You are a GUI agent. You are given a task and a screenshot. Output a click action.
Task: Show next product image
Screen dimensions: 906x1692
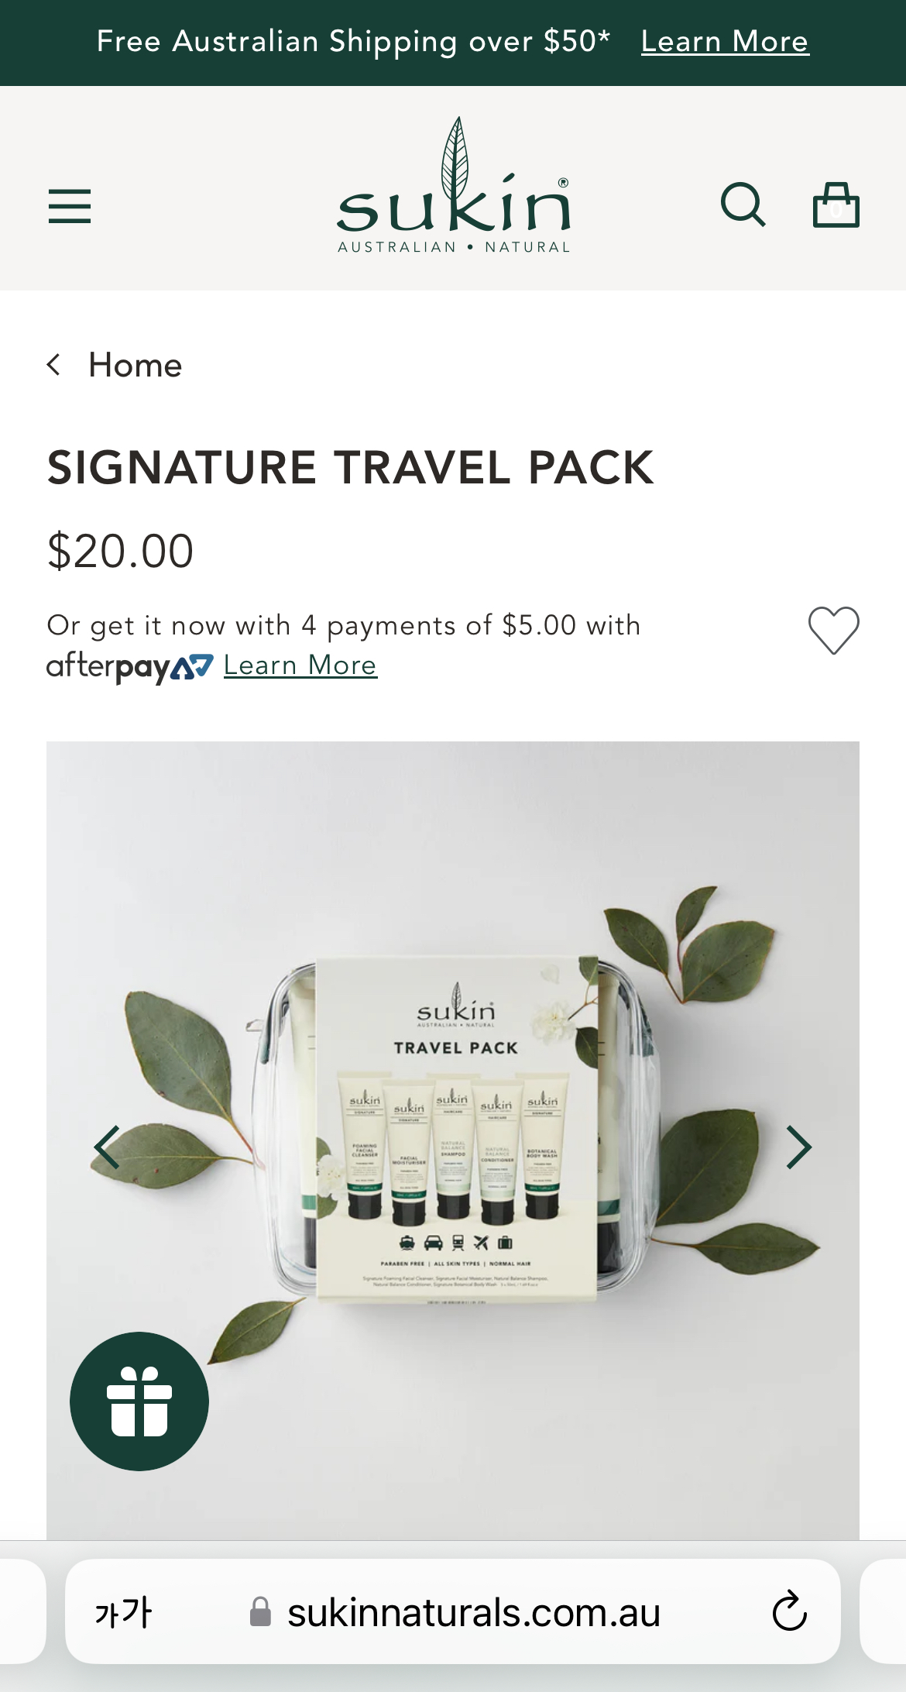click(x=798, y=1147)
